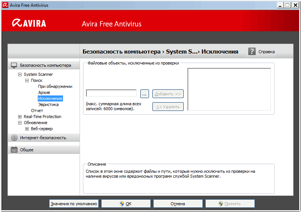Collapse the Обновление tree node

point(20,123)
